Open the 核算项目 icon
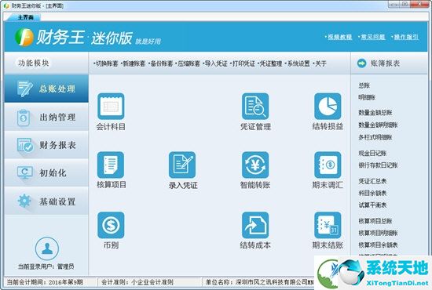The height and width of the screenshot is (290, 432). point(111,165)
